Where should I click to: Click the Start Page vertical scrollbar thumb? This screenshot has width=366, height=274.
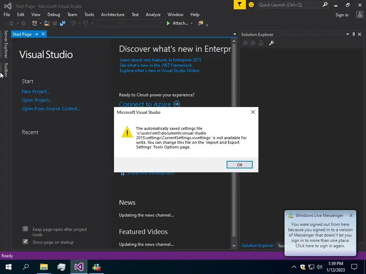point(234,140)
